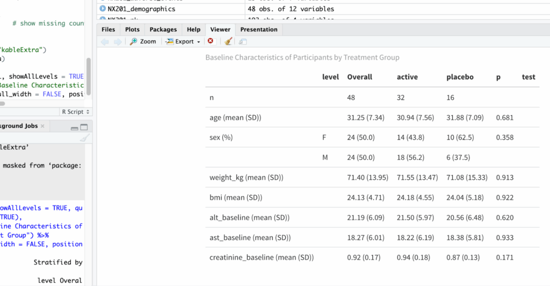Click the 'bmi (mean (SD))' row label
Viewport: 550px width, 286px height.
point(236,197)
